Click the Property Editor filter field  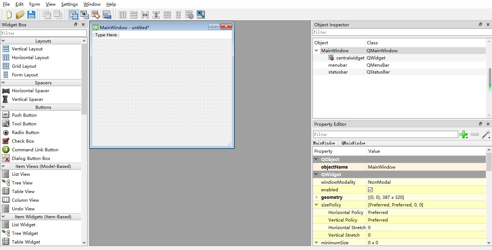385,134
